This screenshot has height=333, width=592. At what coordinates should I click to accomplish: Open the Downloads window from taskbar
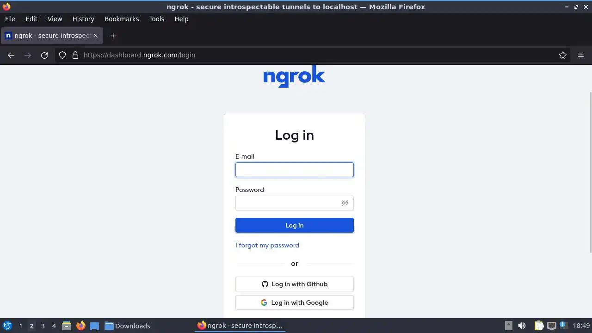[x=127, y=326]
